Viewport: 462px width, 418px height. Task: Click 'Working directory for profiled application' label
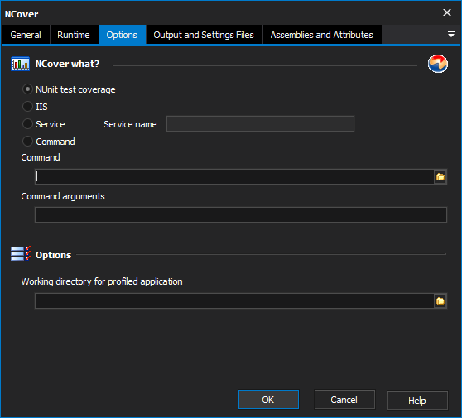102,281
